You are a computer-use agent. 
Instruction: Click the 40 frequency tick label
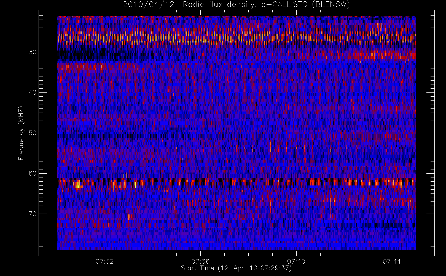[33, 92]
